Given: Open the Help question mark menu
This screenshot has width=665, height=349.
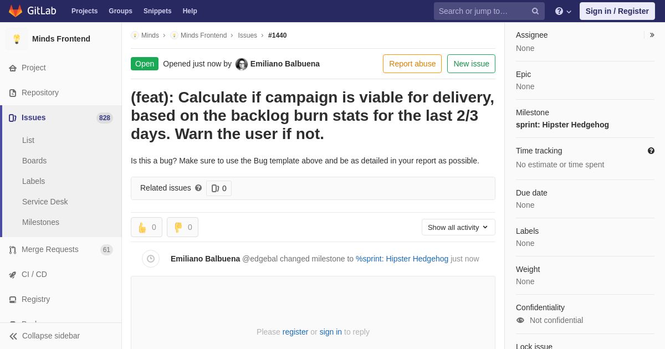Looking at the screenshot, I should [563, 11].
